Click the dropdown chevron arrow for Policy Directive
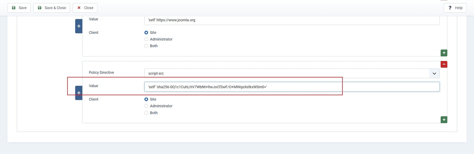The image size is (474, 154). coord(434,73)
